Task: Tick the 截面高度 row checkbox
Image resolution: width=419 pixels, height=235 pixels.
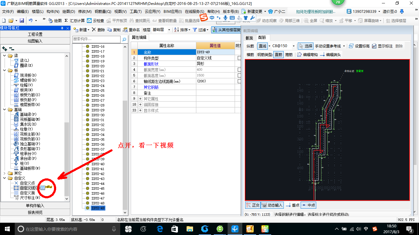Action: [x=239, y=75]
